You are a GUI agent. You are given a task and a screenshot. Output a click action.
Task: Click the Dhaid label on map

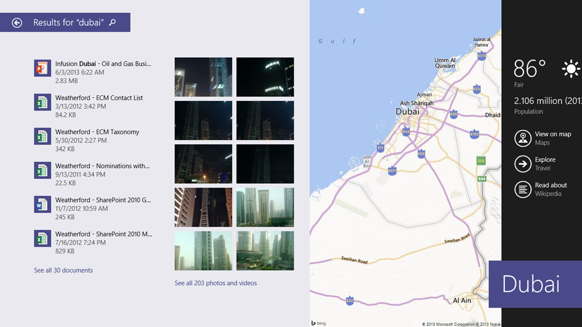point(493,115)
